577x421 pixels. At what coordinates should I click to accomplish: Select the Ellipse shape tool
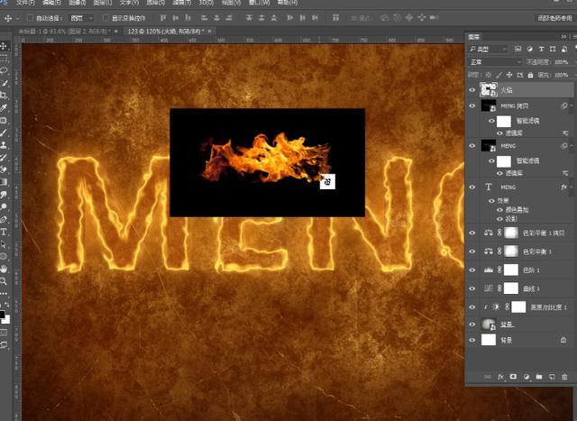(4, 257)
